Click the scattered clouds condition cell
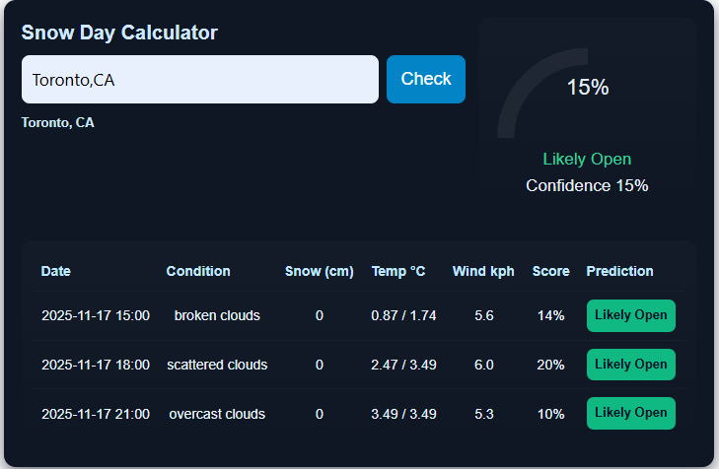Viewport: 719px width, 469px height. click(x=217, y=365)
